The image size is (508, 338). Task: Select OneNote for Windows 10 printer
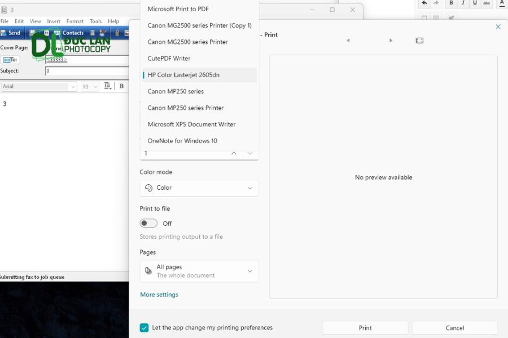click(199, 141)
